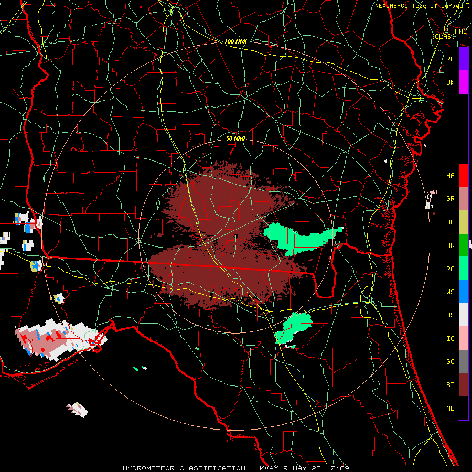Click the "RF" legend label
Image resolution: width=472 pixels, height=472 pixels.
click(x=450, y=59)
